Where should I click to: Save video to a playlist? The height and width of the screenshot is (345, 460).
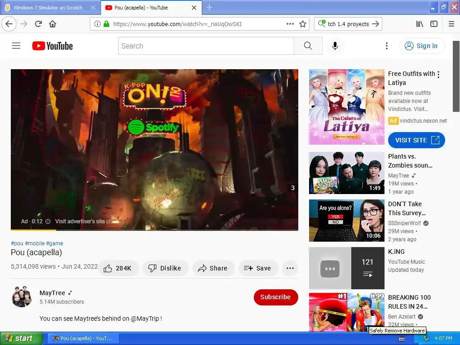257,268
